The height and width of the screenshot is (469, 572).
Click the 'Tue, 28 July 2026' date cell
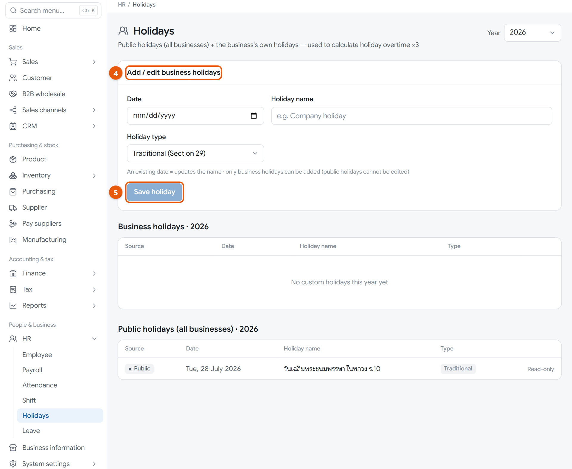coord(213,369)
